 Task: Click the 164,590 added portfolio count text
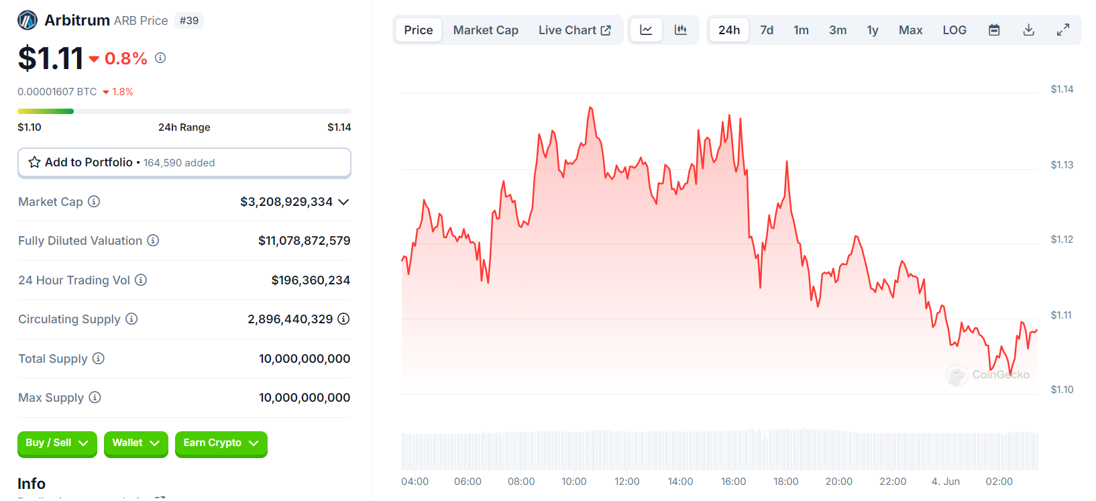click(179, 163)
